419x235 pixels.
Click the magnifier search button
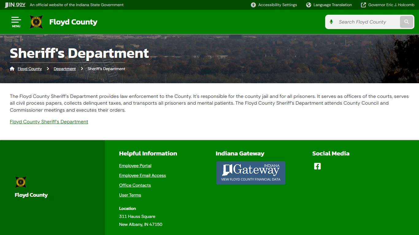point(407,22)
